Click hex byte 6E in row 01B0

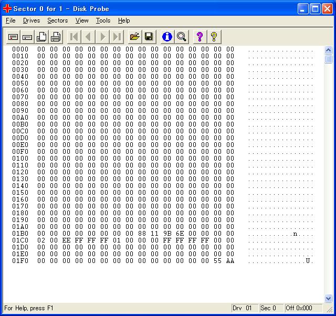(x=180, y=234)
